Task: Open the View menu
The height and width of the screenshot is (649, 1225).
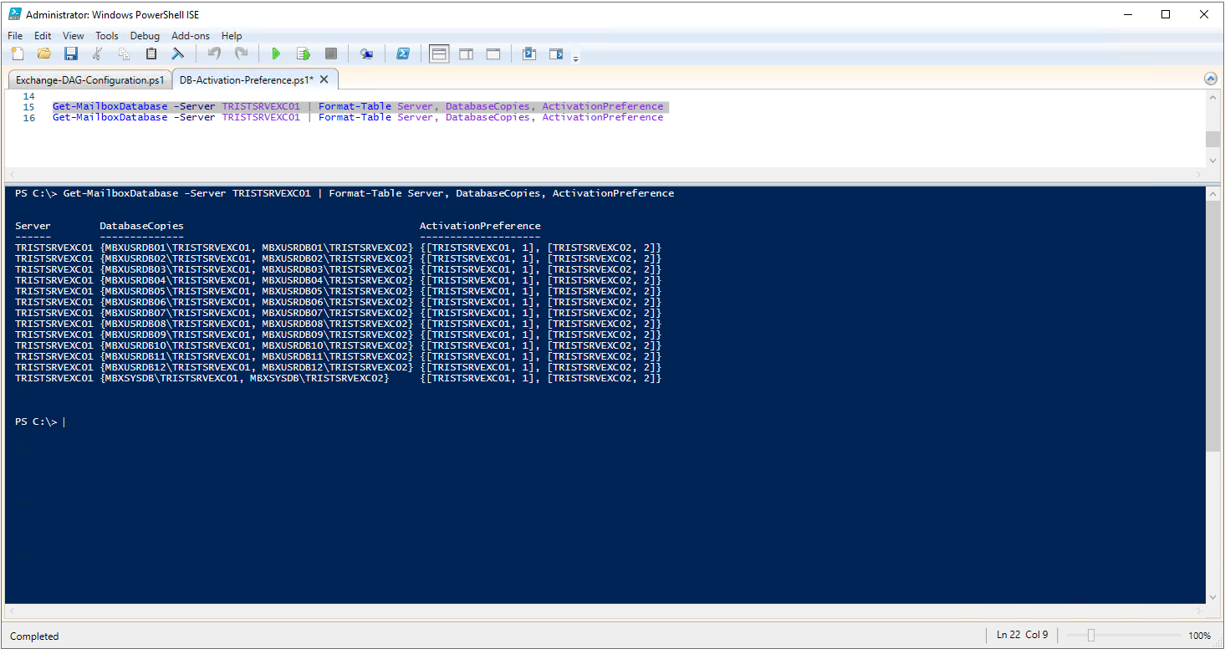Action: (74, 36)
